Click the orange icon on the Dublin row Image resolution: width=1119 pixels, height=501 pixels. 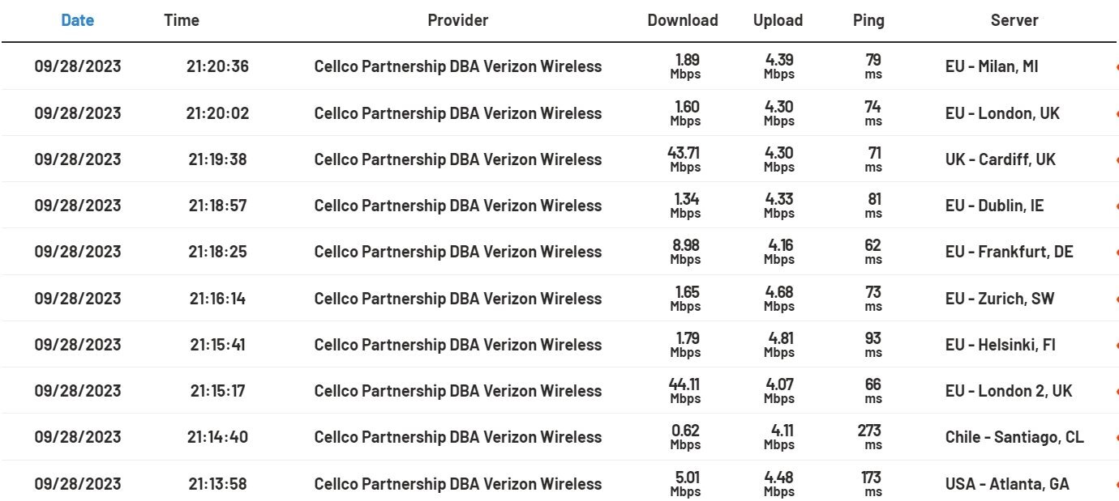tap(1117, 206)
